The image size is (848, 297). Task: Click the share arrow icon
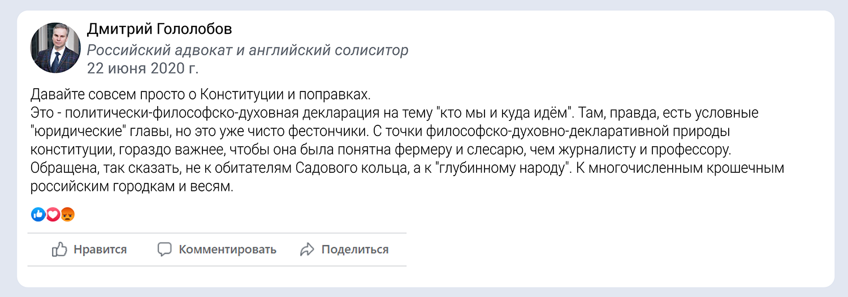click(x=307, y=250)
